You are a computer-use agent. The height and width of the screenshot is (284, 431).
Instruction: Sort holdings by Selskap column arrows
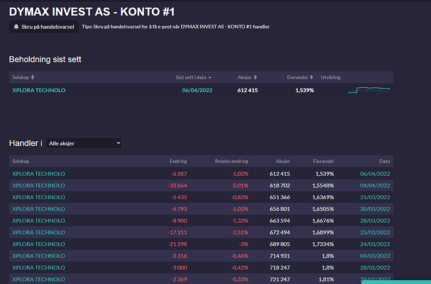pyautogui.click(x=32, y=77)
